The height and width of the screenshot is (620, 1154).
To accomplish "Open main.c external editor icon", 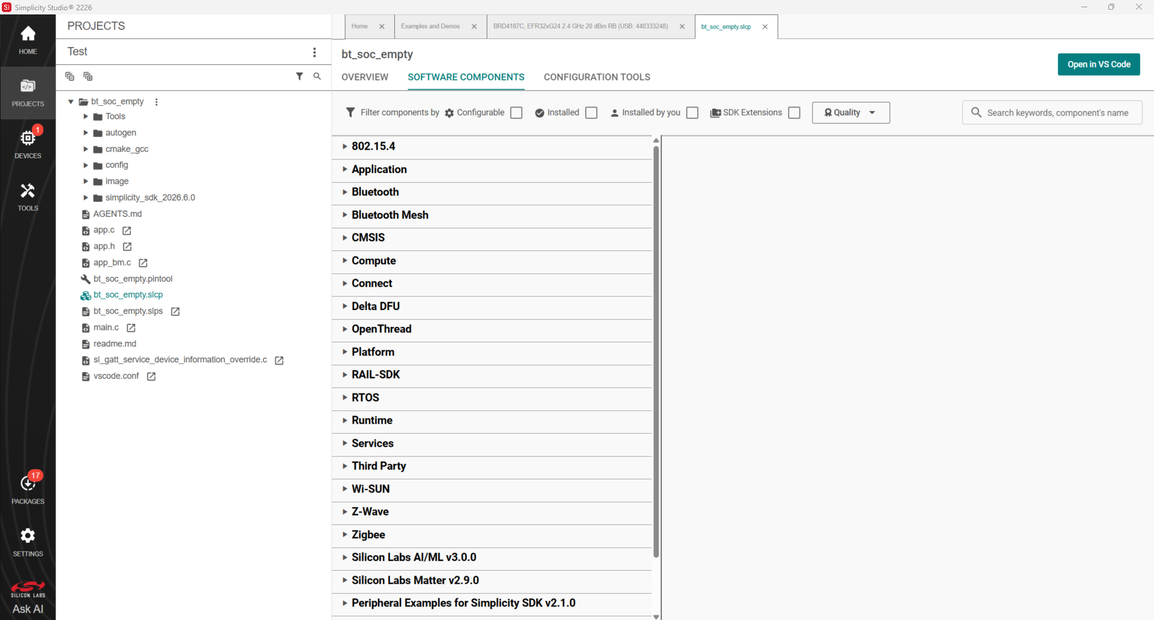I will click(x=131, y=328).
